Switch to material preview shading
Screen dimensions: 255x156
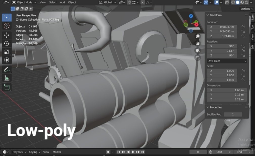coord(242,3)
